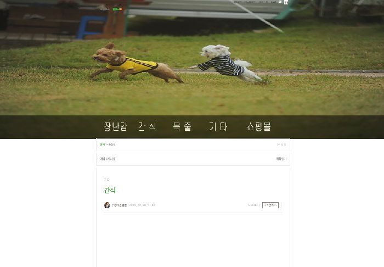Select the 목줄 menu item
Image resolution: width=384 pixels, height=267 pixels.
(x=182, y=127)
